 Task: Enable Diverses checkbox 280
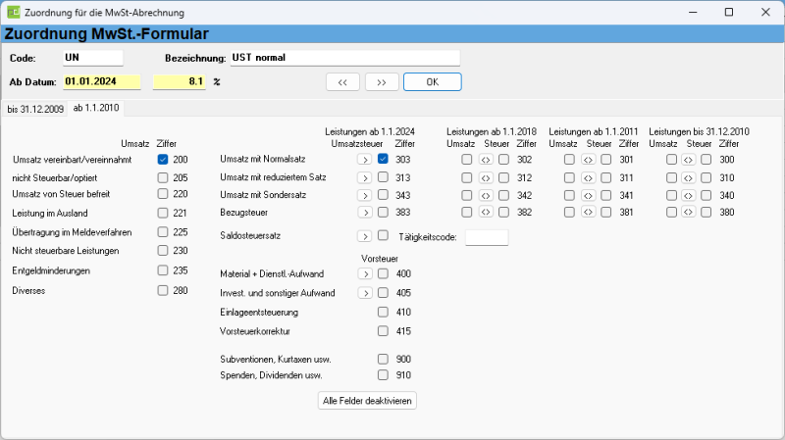click(x=162, y=290)
